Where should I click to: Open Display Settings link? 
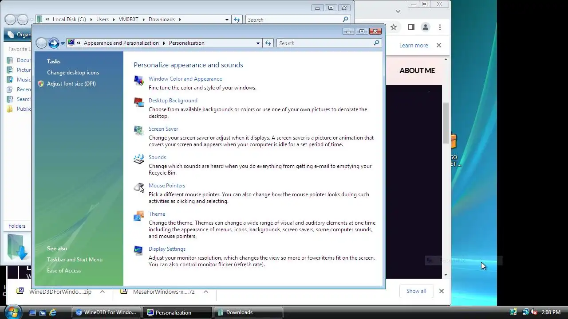coord(167,249)
